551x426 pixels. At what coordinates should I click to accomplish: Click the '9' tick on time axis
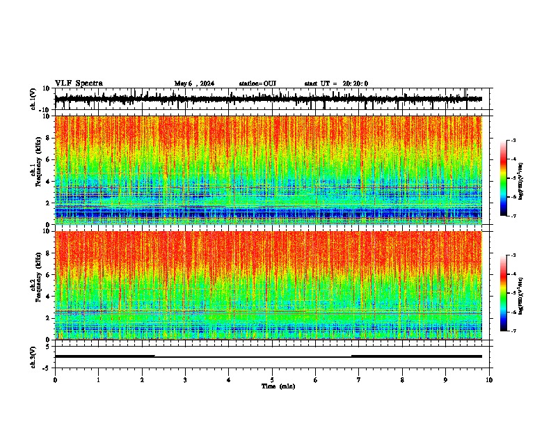pos(445,380)
